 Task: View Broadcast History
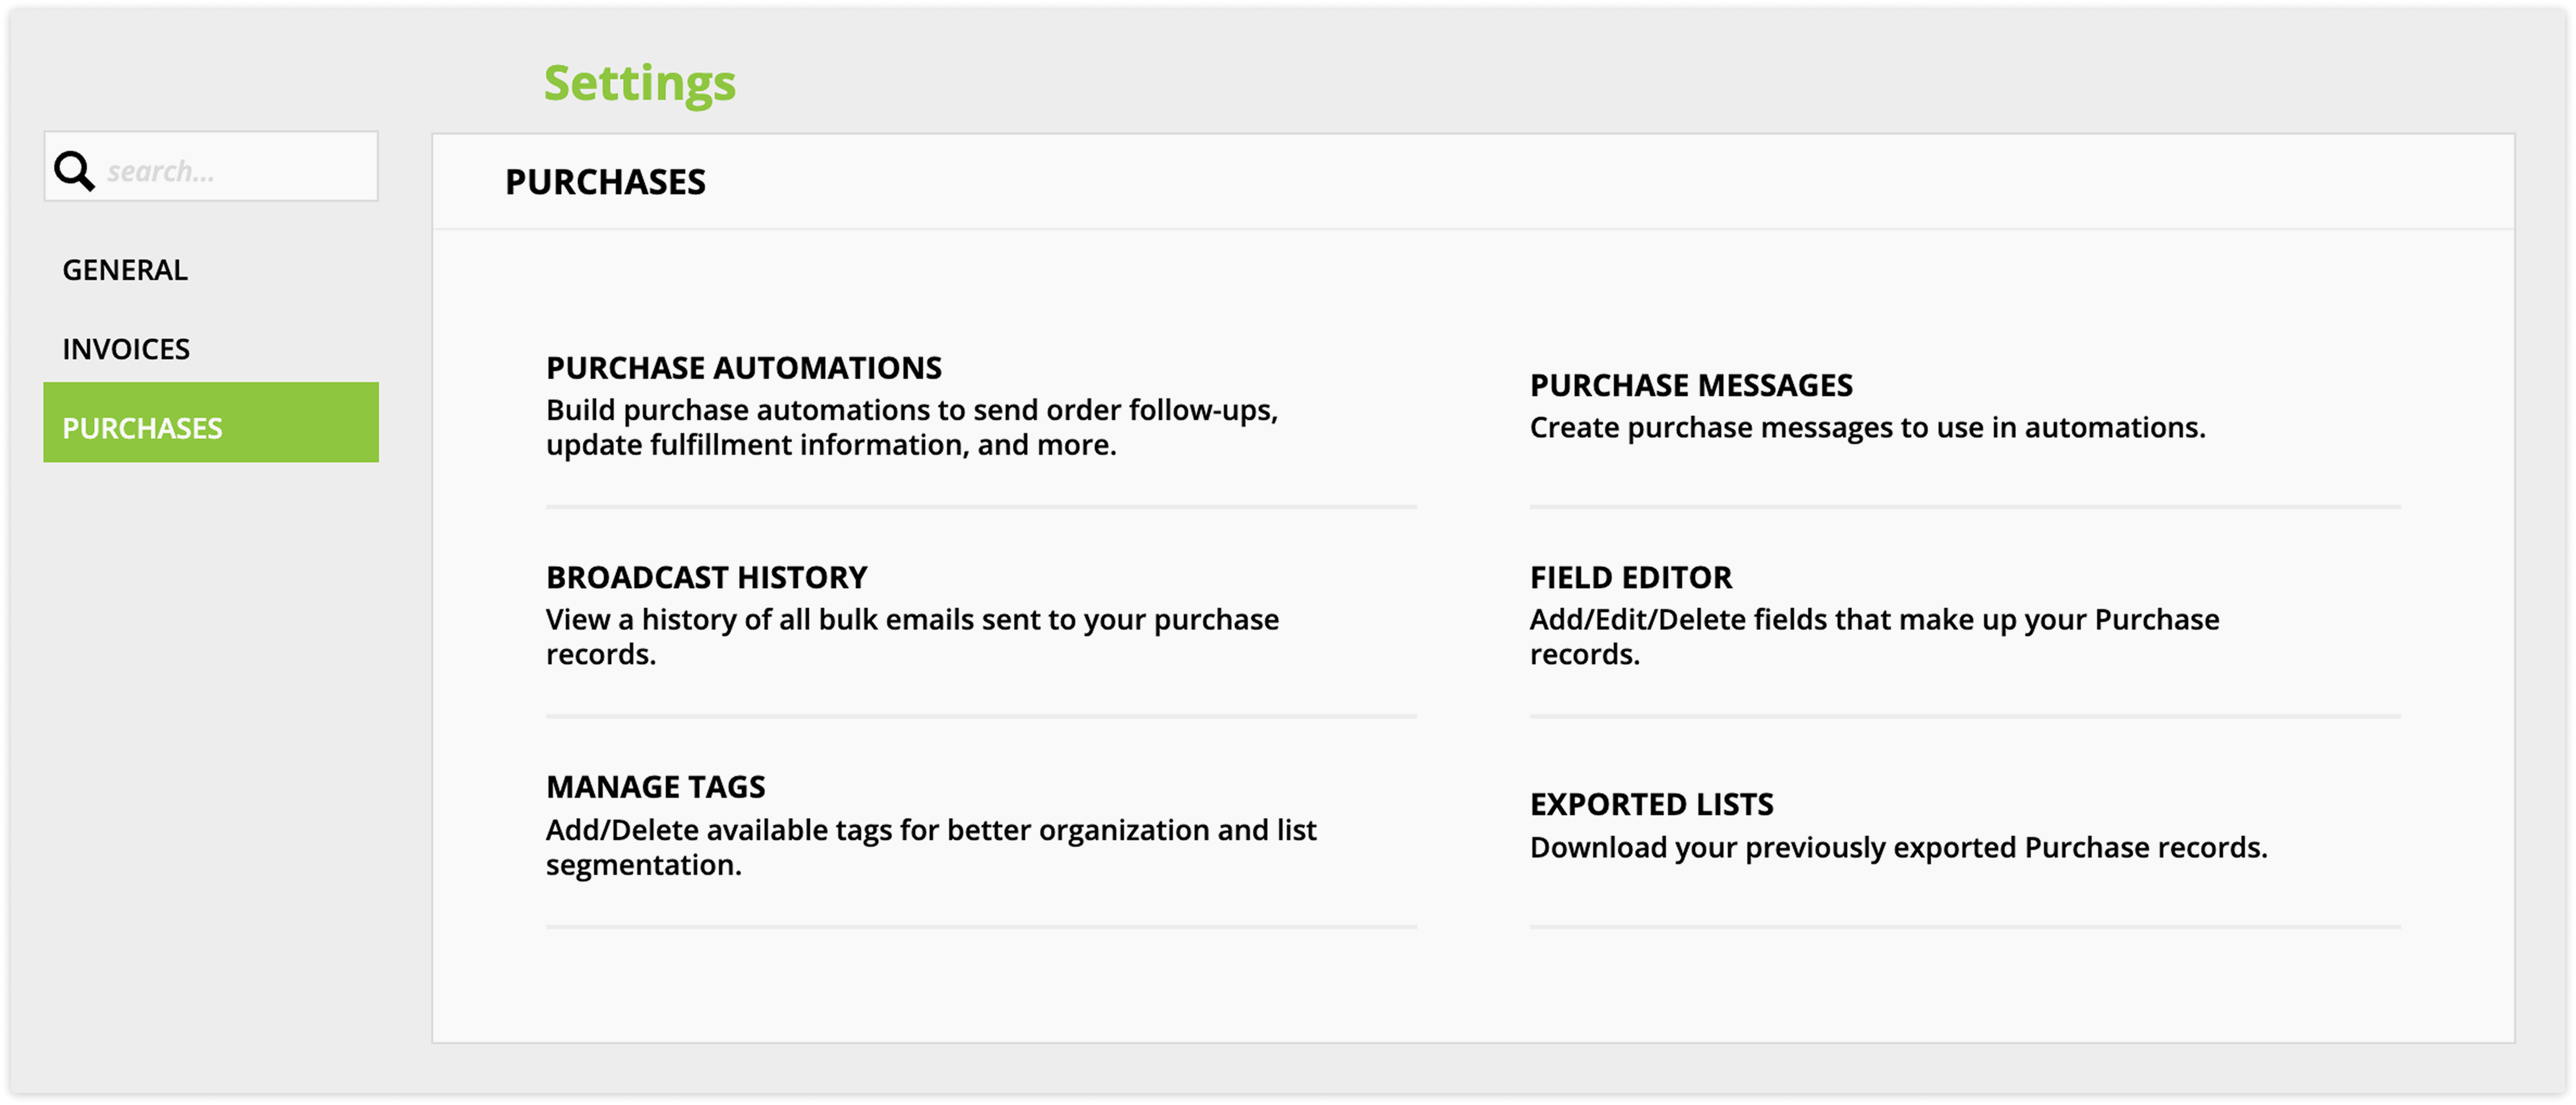click(706, 577)
